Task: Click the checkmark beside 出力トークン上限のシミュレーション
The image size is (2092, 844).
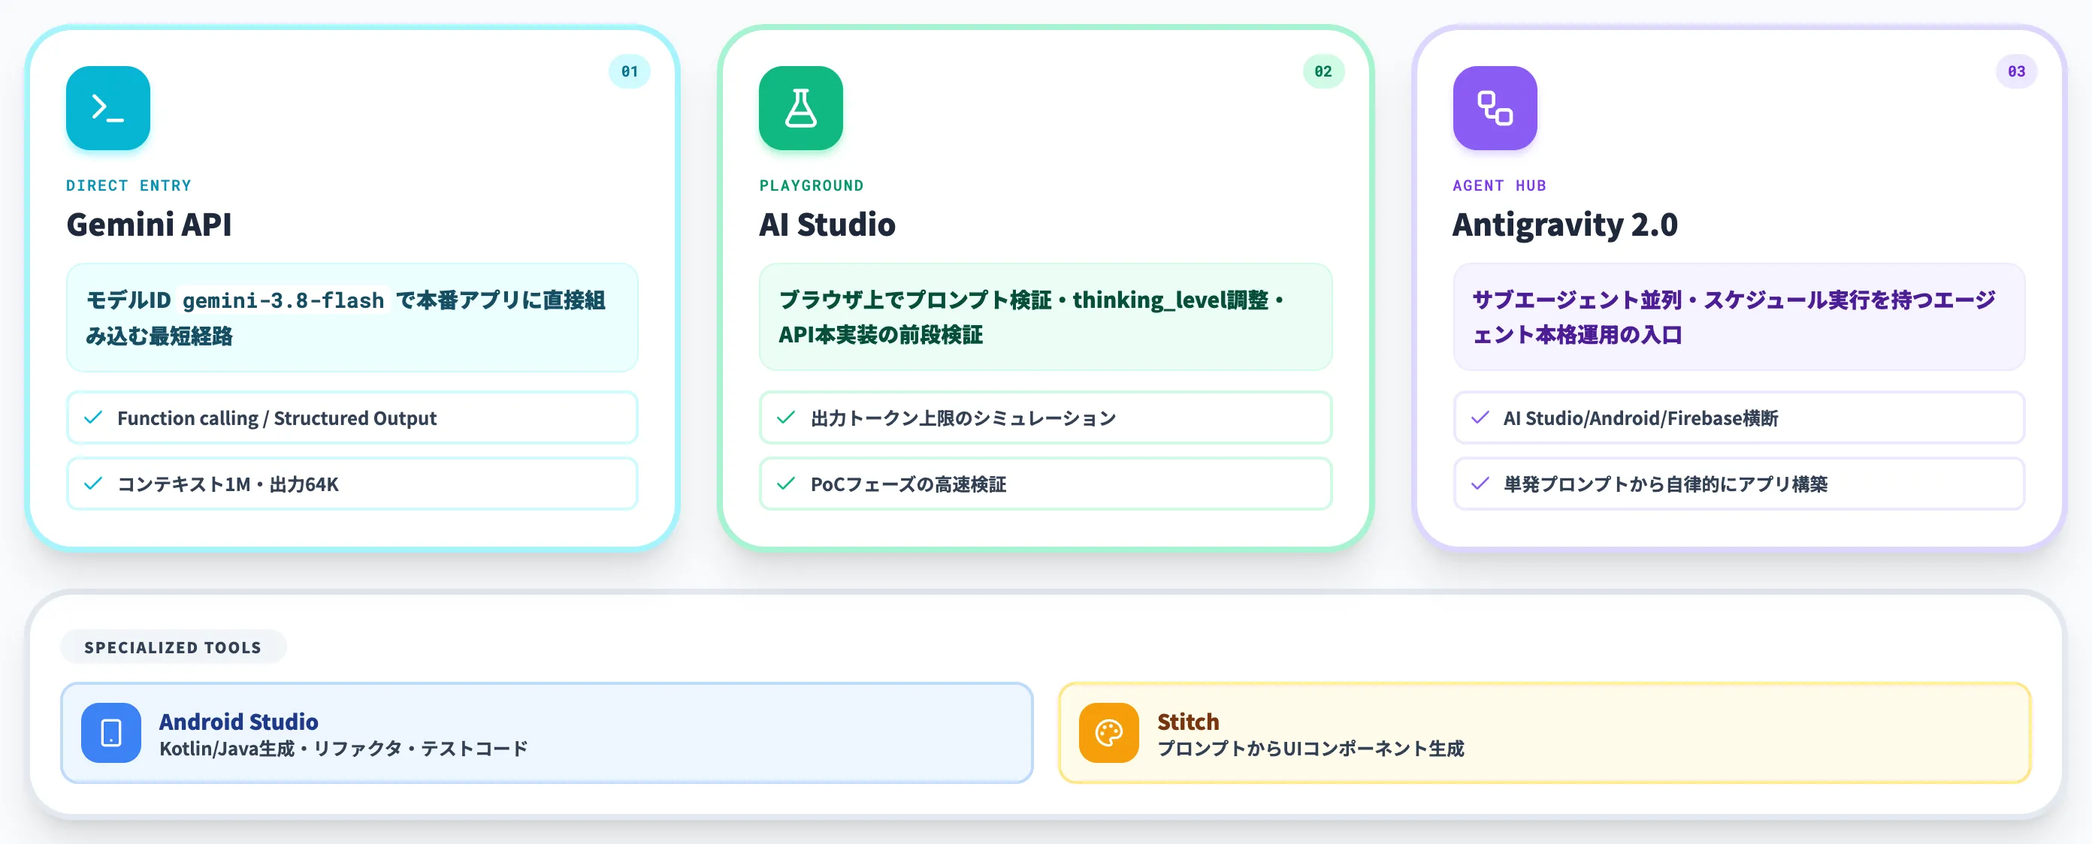Action: tap(786, 418)
